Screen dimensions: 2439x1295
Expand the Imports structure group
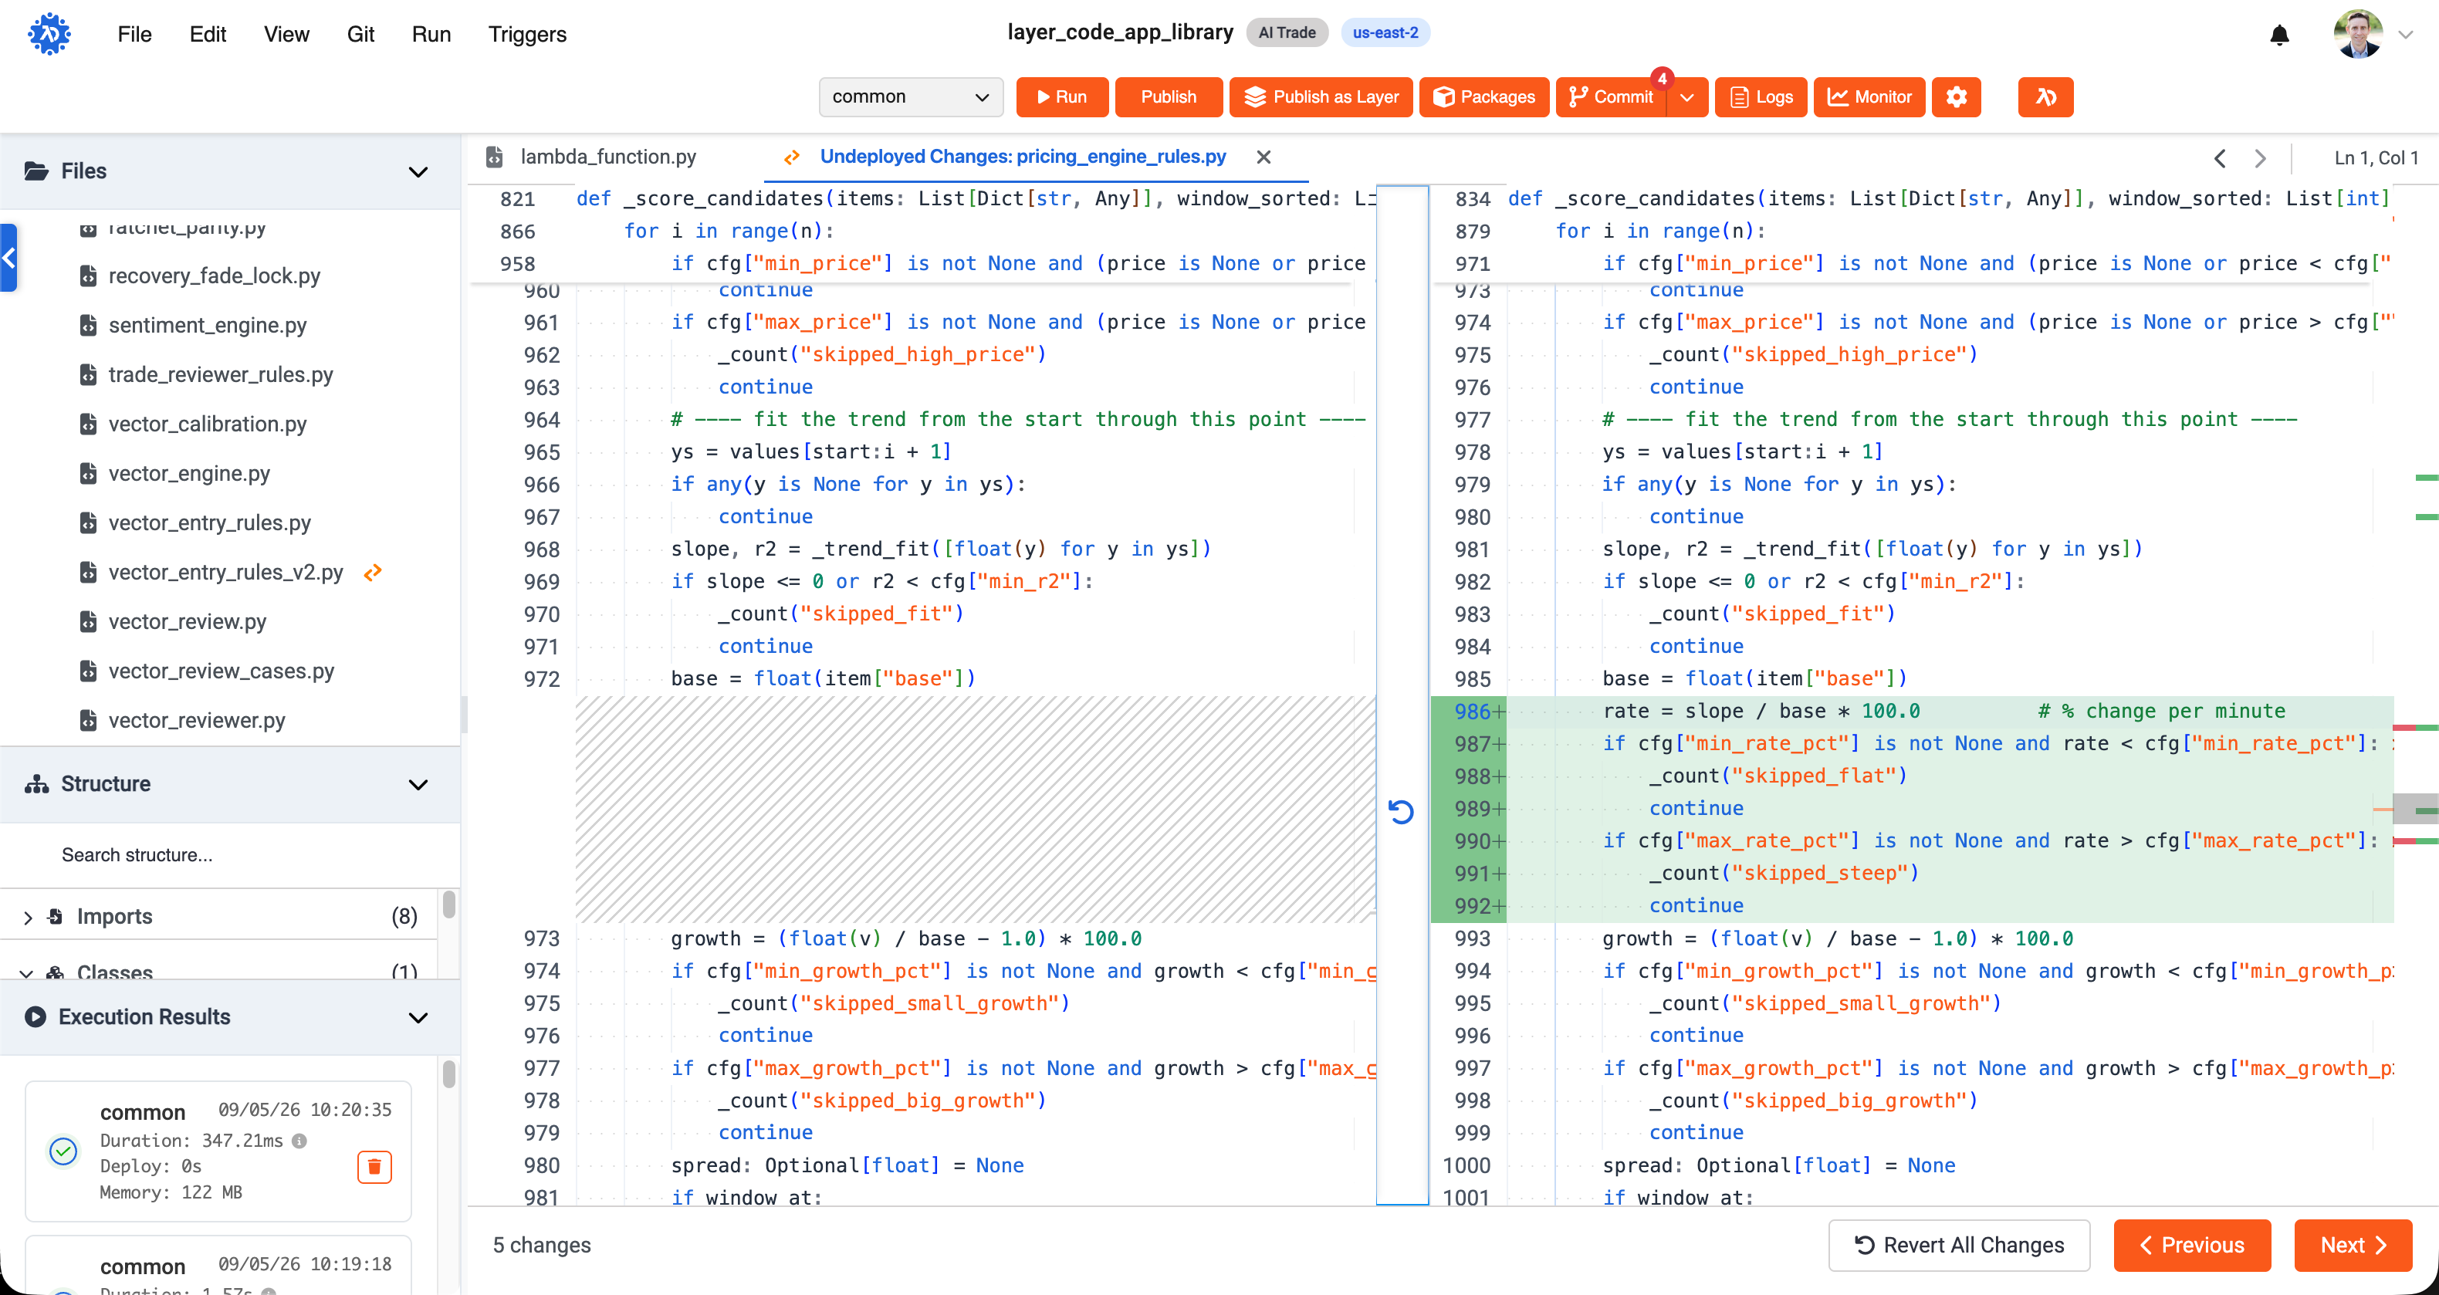pyautogui.click(x=28, y=918)
